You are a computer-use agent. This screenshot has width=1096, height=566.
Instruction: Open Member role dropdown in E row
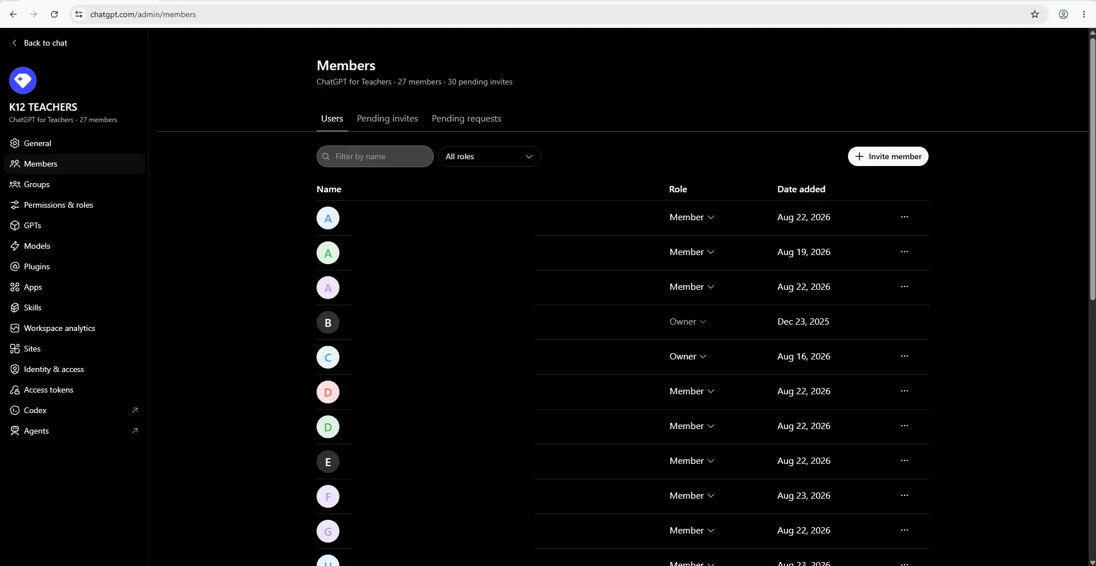point(692,461)
